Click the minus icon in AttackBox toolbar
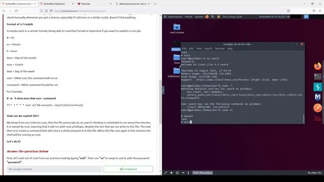The height and width of the screenshot is (182, 324). tap(183, 173)
